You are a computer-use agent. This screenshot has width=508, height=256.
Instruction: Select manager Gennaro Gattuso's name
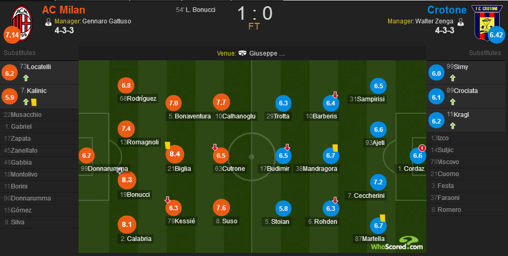point(107,21)
